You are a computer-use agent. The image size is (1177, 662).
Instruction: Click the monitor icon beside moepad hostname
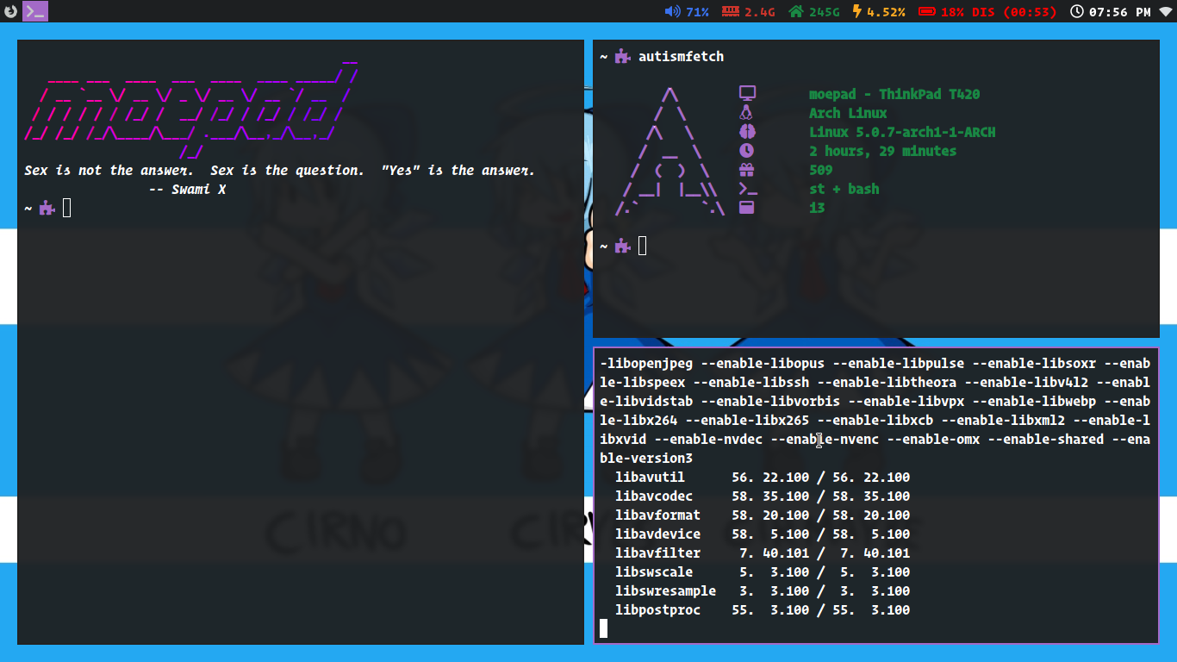tap(746, 94)
